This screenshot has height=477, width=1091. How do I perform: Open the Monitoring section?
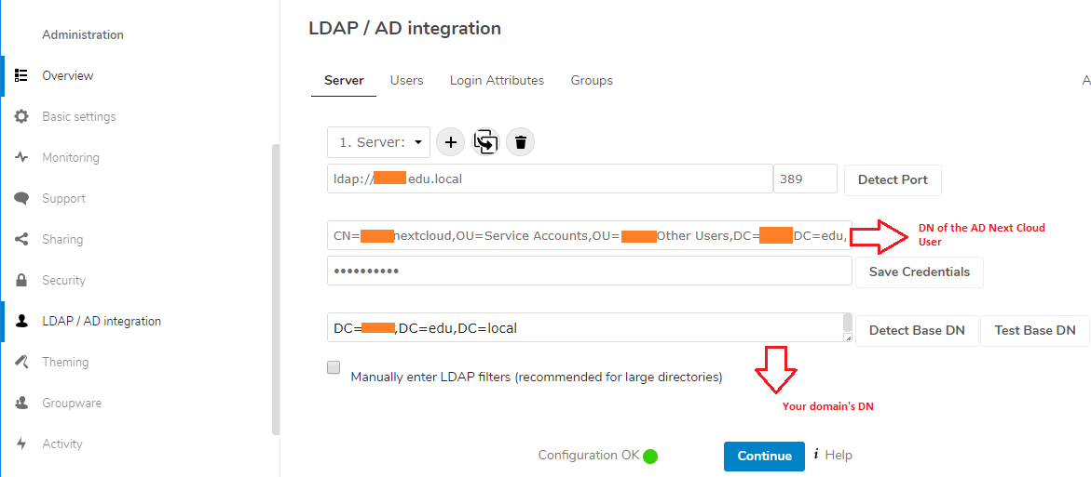click(70, 158)
